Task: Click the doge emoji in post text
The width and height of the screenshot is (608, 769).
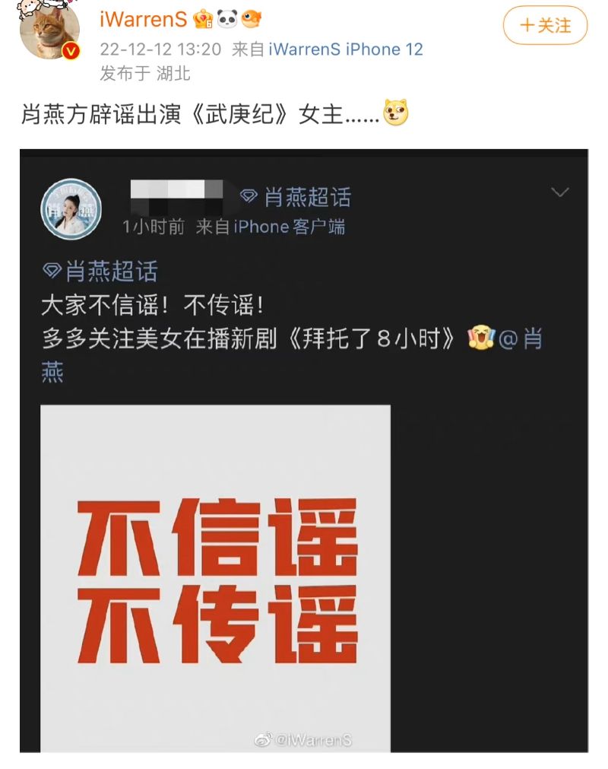Action: pyautogui.click(x=396, y=113)
